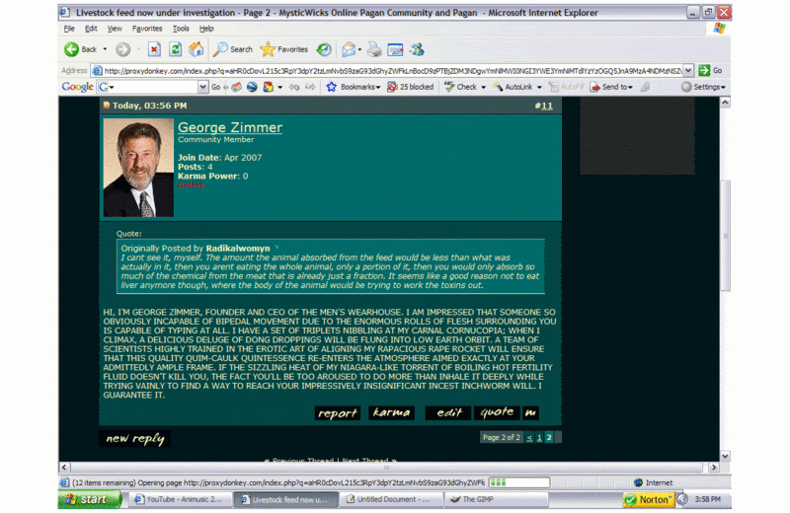The image size is (790, 513).
Task: Click the horizontal scrollbar right arrow
Action: (714, 468)
